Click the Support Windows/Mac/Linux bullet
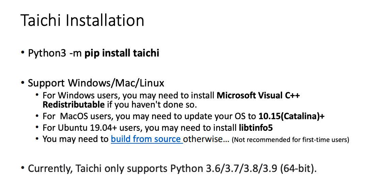This screenshot has width=375, height=191. click(x=96, y=83)
